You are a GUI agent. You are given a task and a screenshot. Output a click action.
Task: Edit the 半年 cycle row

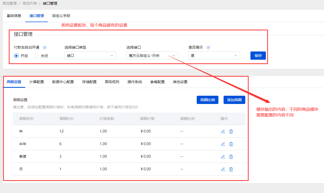223,144
